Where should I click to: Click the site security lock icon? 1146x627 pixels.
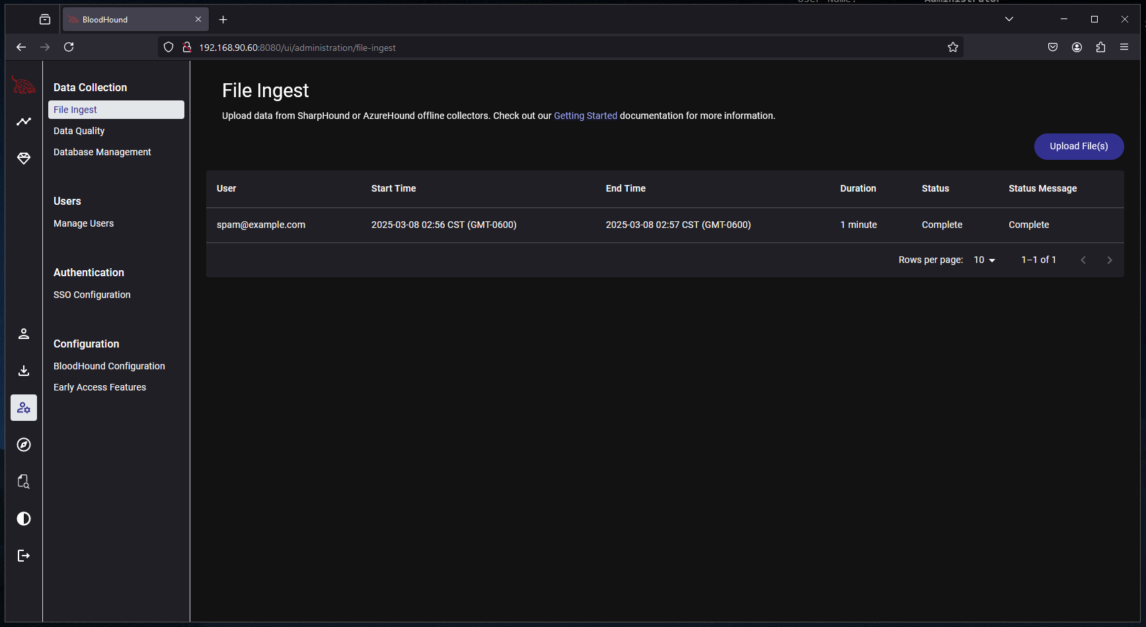(x=187, y=47)
